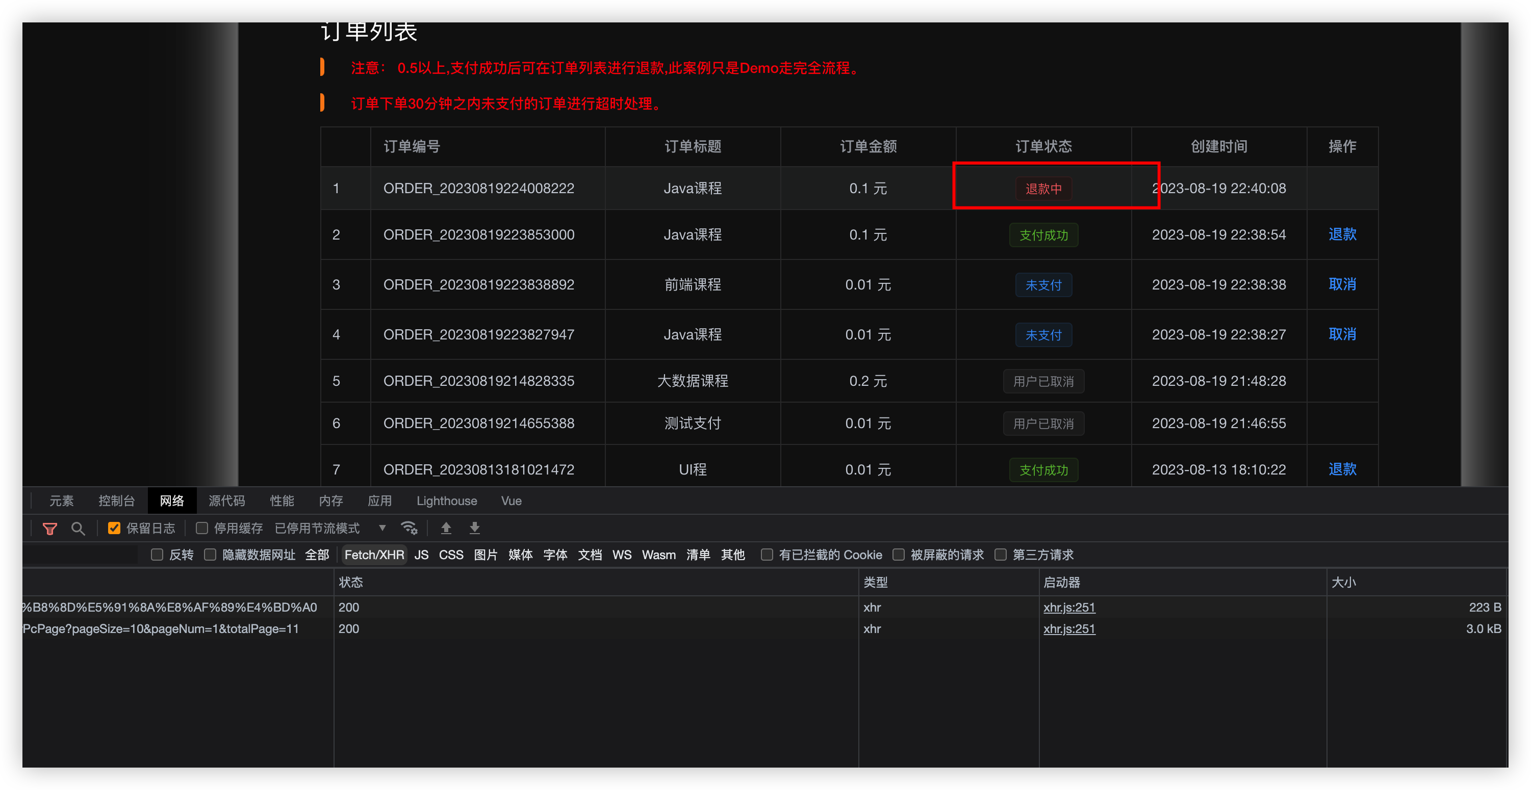The image size is (1531, 790).
Task: Select the 全部 filter to show all requests
Action: (x=317, y=555)
